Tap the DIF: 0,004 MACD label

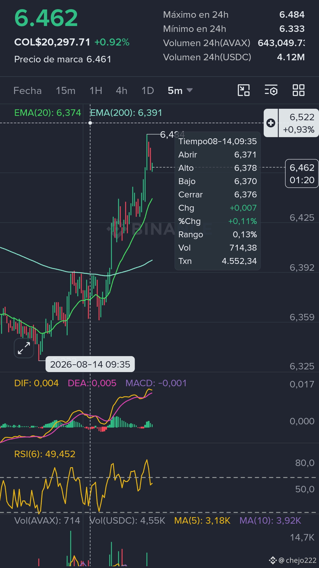[36, 383]
